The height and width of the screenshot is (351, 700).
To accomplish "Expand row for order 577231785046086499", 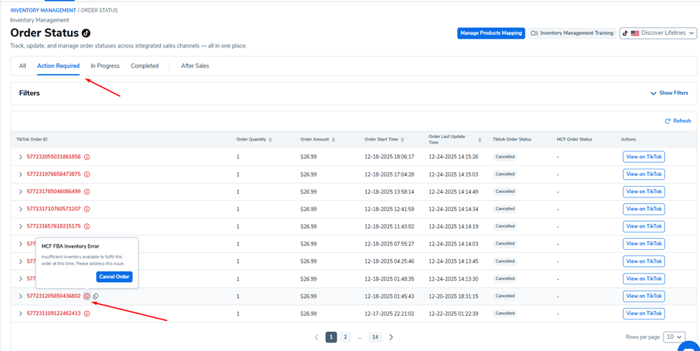I will tap(21, 192).
